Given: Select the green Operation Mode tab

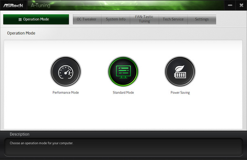Looking at the screenshot, I should coord(36,19).
